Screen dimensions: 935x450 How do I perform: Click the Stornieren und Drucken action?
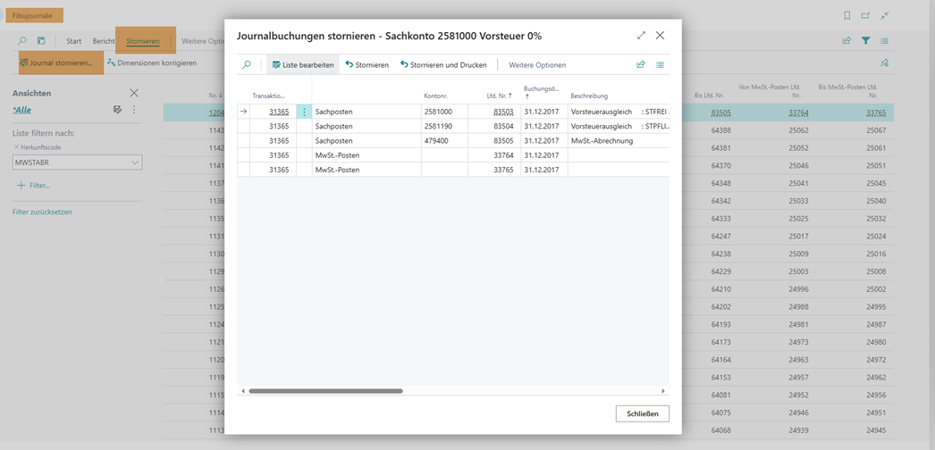[442, 65]
